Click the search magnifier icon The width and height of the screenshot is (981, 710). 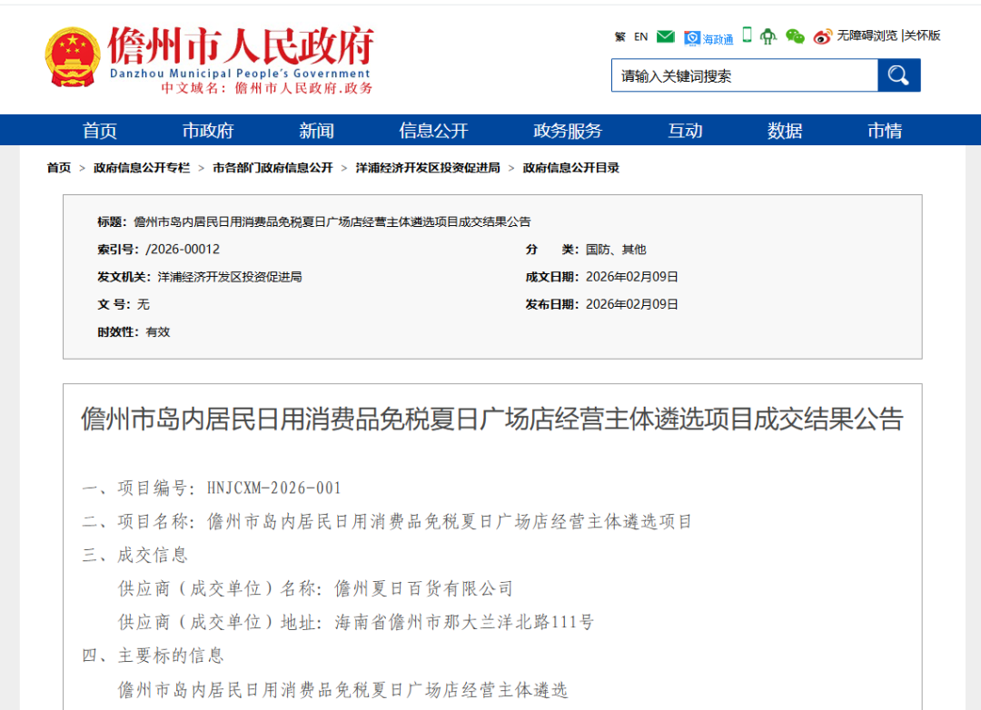(898, 75)
